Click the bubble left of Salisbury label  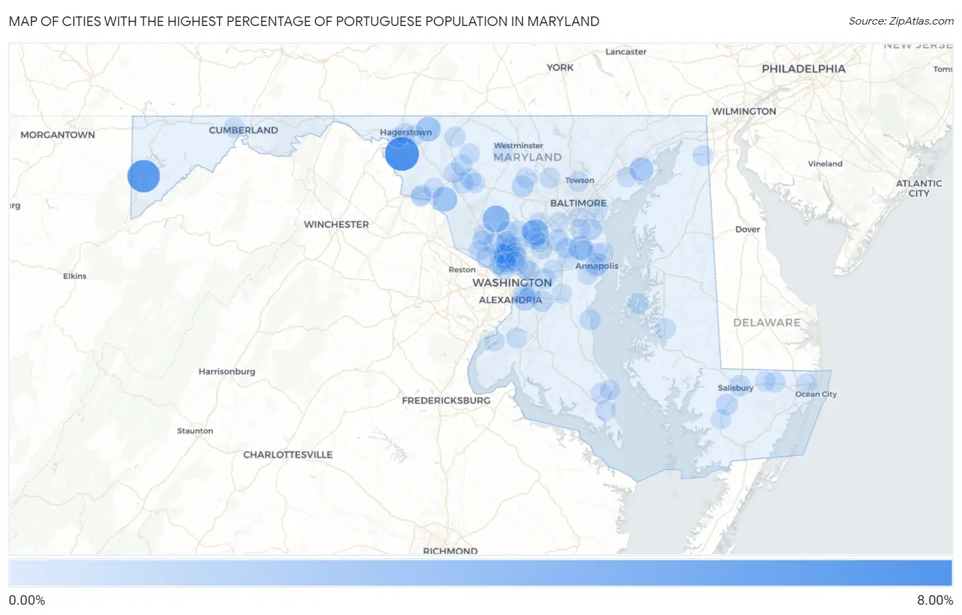pos(727,404)
